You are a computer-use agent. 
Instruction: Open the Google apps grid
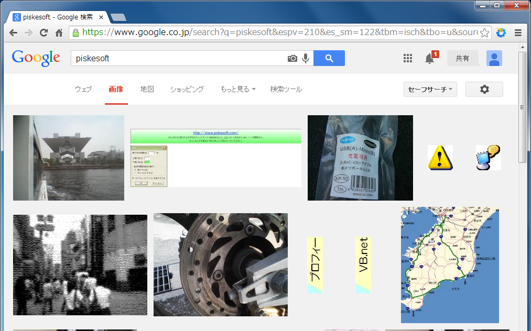click(408, 58)
